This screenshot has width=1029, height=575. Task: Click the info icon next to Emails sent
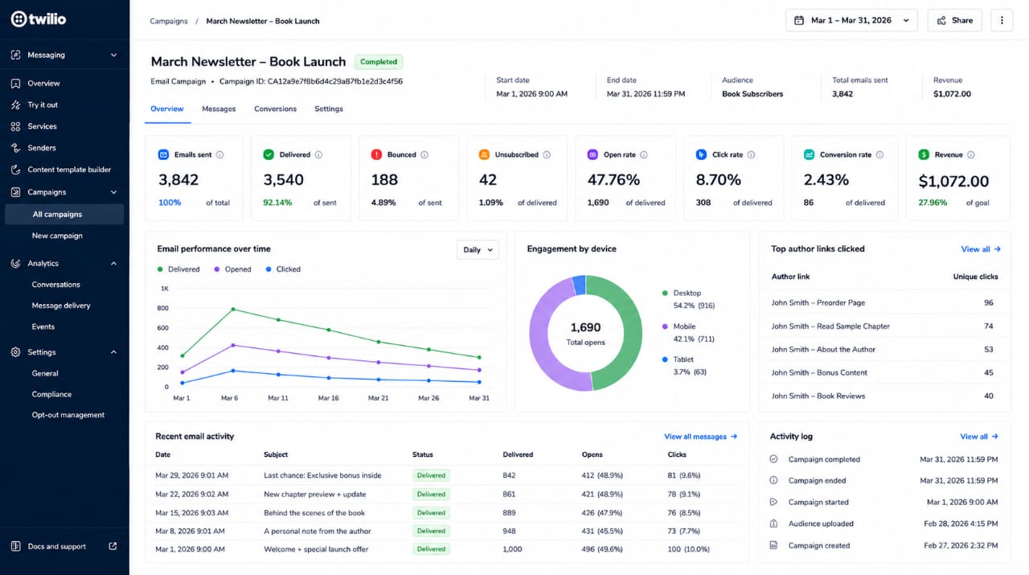tap(220, 154)
